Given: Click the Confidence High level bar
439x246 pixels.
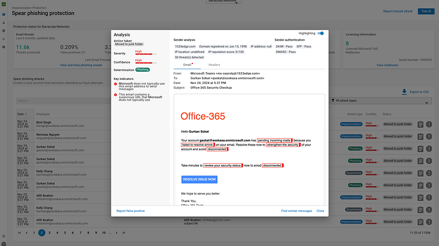Looking at the screenshot, I should point(145,62).
